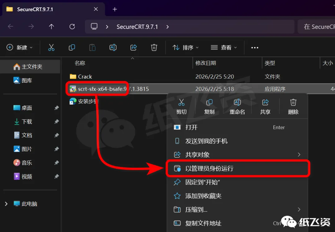This screenshot has width=335, height=232.
Task: Go up one folder level
Action: pyautogui.click(x=51, y=26)
